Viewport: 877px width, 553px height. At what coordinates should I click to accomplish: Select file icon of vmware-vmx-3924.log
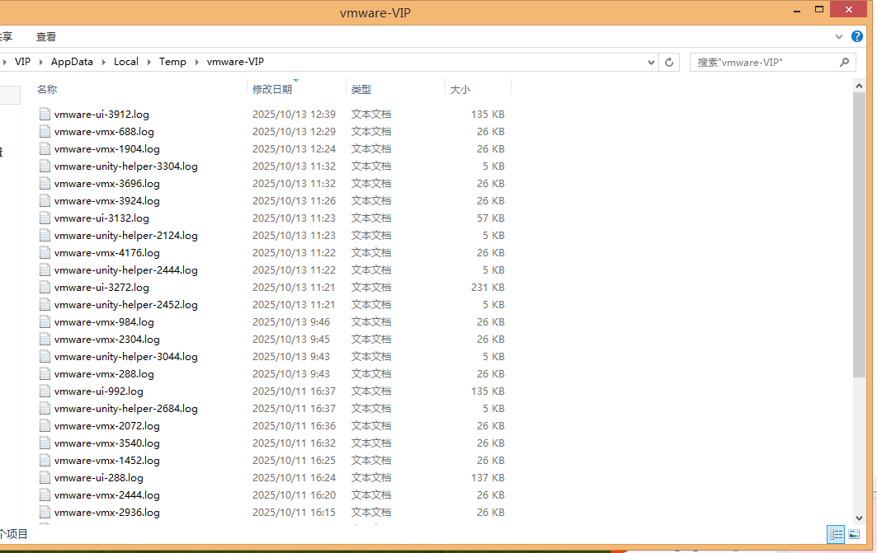(x=45, y=200)
